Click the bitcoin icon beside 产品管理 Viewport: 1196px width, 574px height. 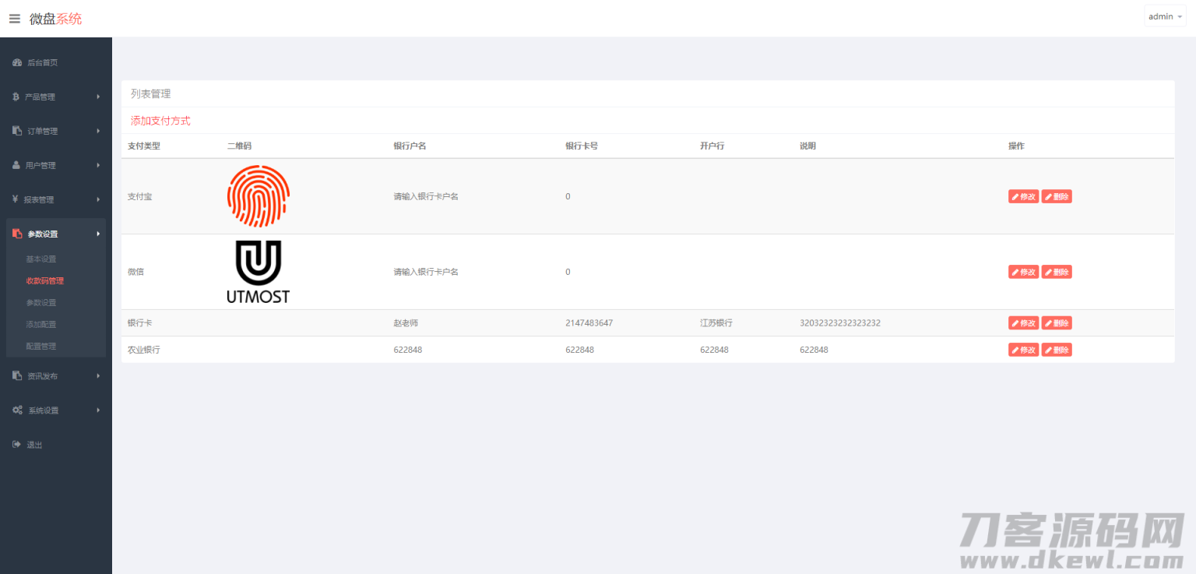tap(16, 97)
